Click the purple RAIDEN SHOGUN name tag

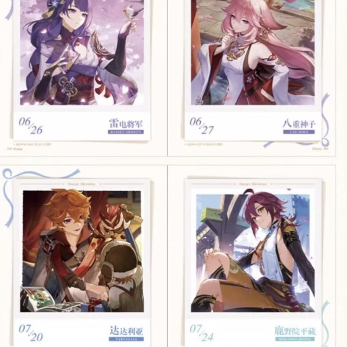point(126,132)
